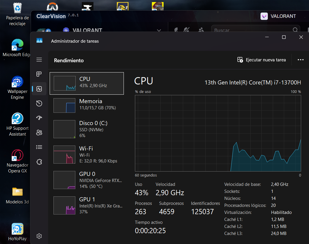Viewport: 309px width, 244px height.
Task: Select the GPU 0 NVIDIA entry
Action: click(87, 180)
